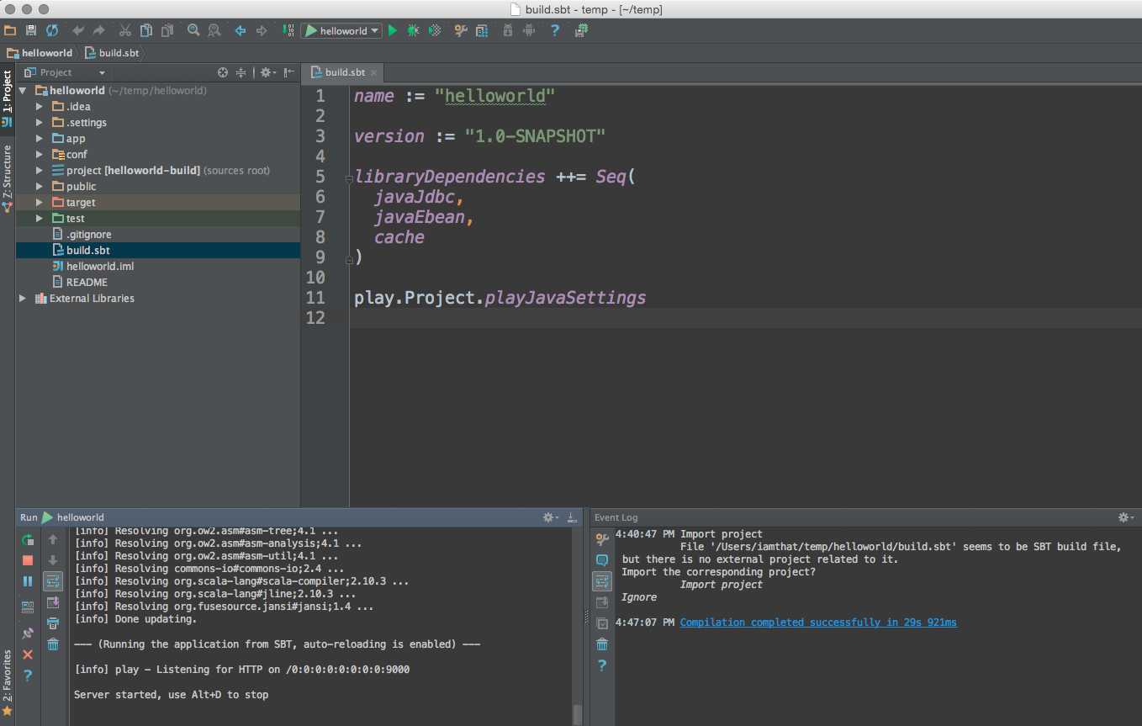
Task: Toggle soft wraps in Run console
Action: (x=53, y=581)
